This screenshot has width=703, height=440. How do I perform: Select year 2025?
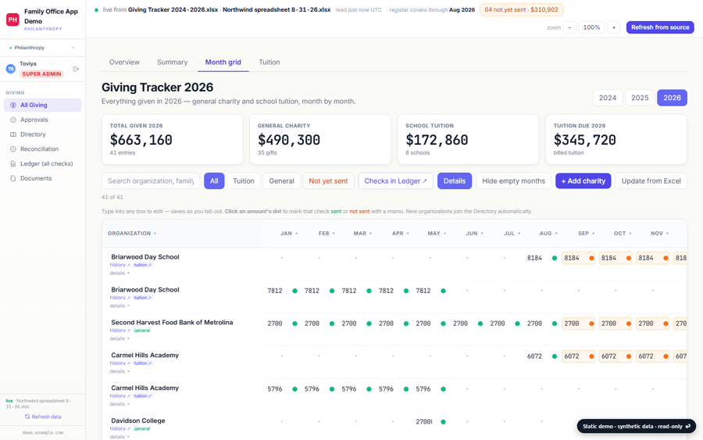click(x=640, y=98)
